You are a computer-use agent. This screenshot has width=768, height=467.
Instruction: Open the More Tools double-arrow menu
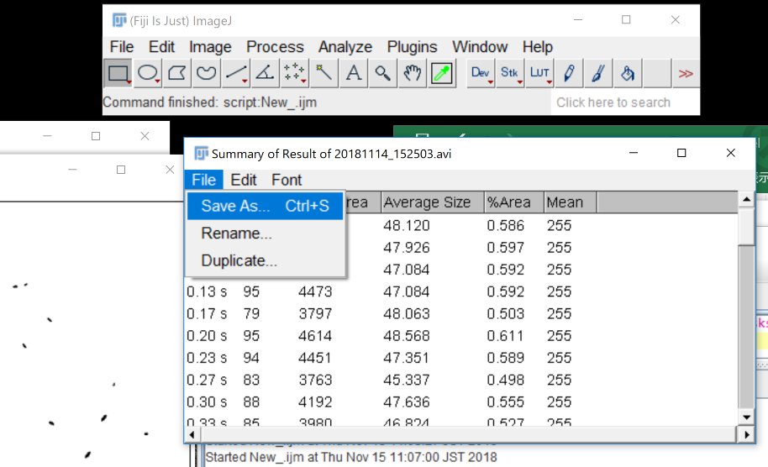[686, 73]
